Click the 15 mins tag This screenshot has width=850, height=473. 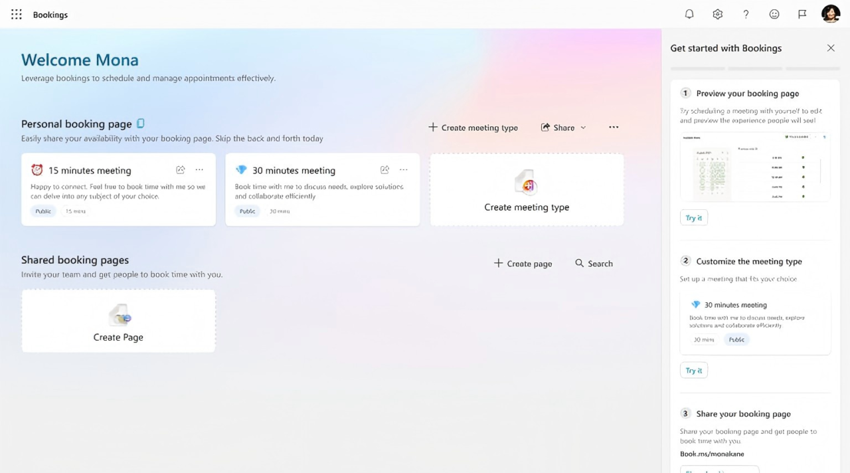click(x=76, y=211)
